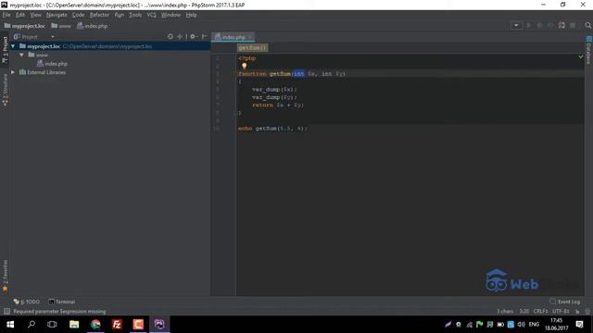Click the PhpStorm taskbar icon

pyautogui.click(x=159, y=325)
